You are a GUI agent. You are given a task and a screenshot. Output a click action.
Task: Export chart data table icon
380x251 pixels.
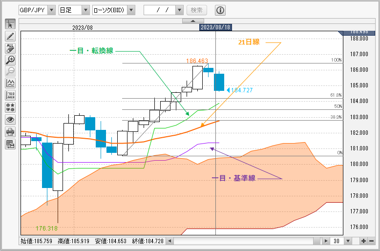10,144
